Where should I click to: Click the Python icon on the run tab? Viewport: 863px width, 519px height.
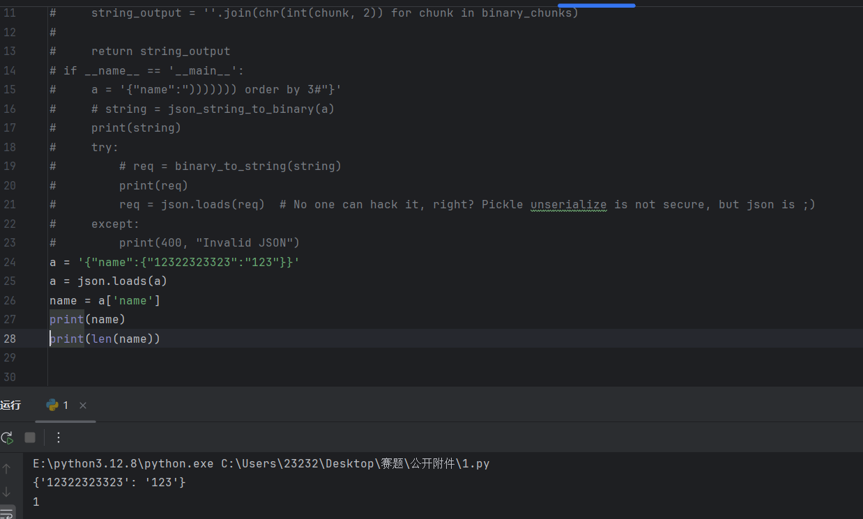[x=52, y=405]
